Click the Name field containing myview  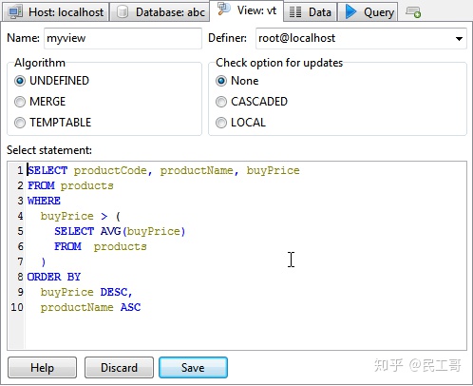point(123,38)
